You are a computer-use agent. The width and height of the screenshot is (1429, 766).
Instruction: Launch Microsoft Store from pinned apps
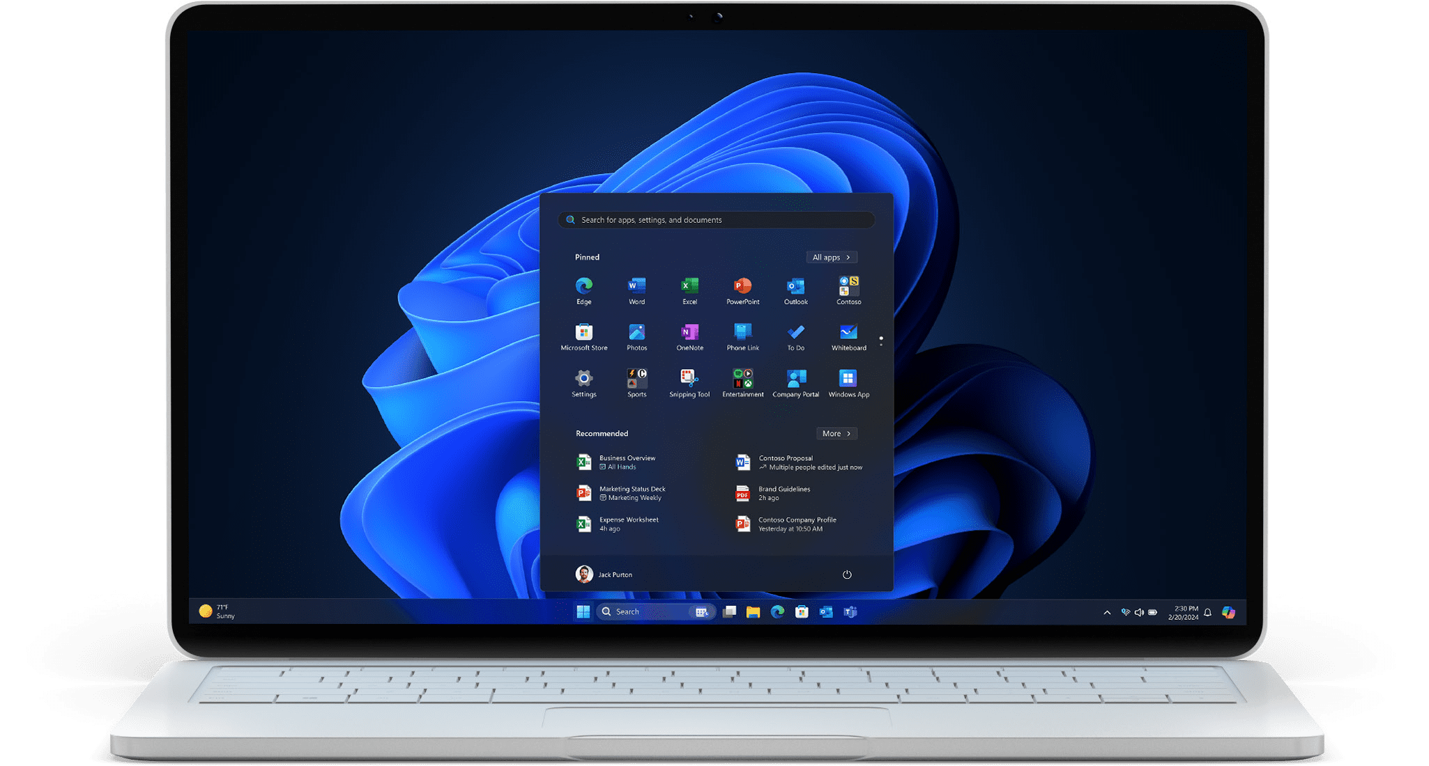tap(584, 337)
